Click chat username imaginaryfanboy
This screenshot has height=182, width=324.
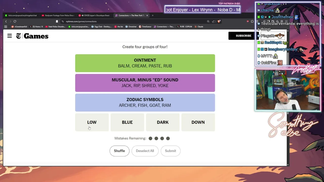point(283,49)
